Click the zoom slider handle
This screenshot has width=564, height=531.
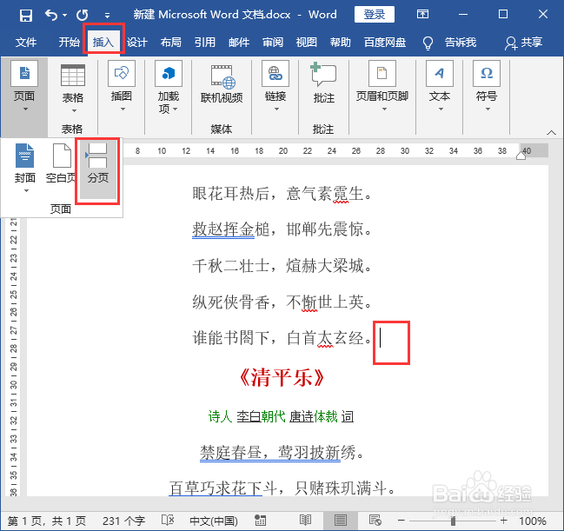pyautogui.click(x=454, y=521)
